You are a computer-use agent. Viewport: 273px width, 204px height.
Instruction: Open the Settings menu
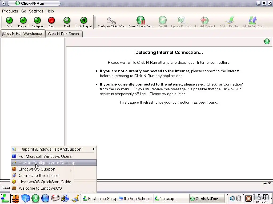point(36,11)
